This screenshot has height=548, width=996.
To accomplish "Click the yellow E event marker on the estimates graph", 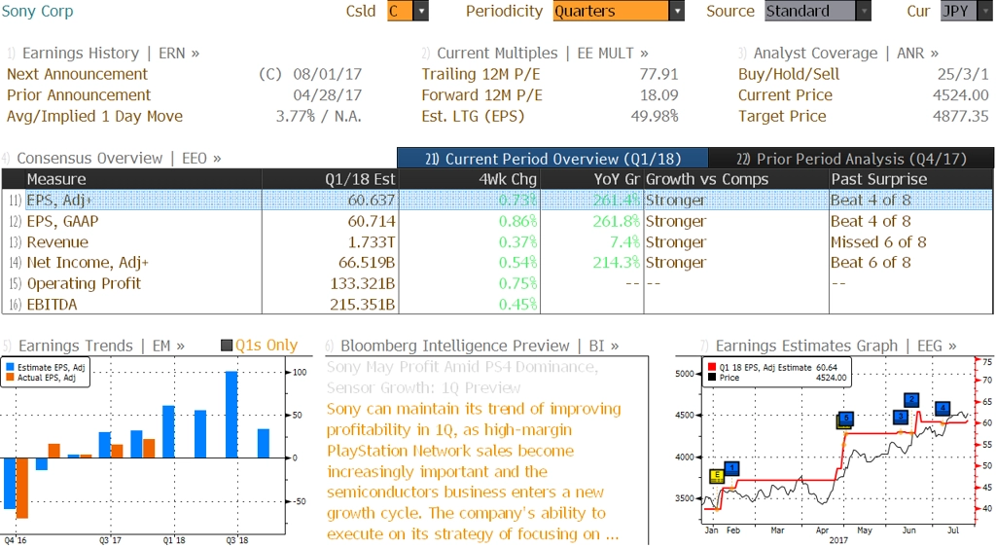I will [717, 476].
